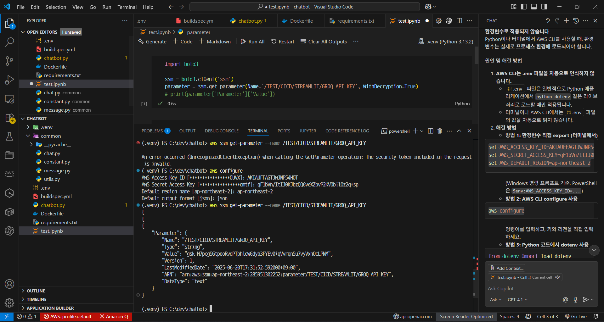
Task: Click Go Live in status bar
Action: pyautogui.click(x=576, y=317)
